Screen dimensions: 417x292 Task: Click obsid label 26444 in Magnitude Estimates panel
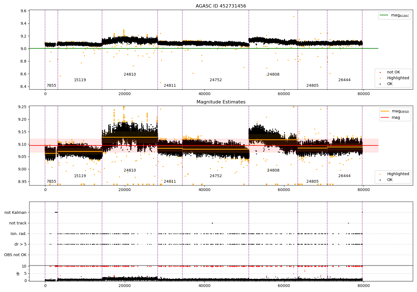[344, 176]
